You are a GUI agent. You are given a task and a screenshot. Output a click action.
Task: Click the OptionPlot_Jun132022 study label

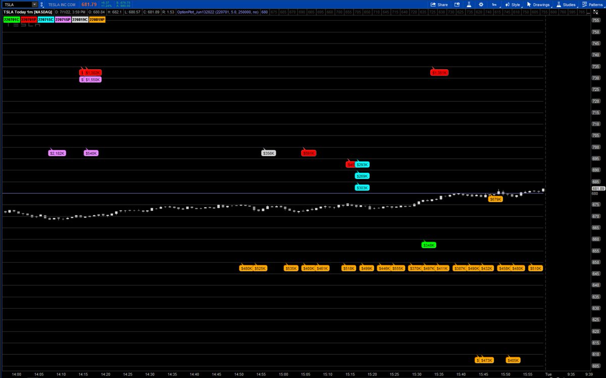point(218,11)
